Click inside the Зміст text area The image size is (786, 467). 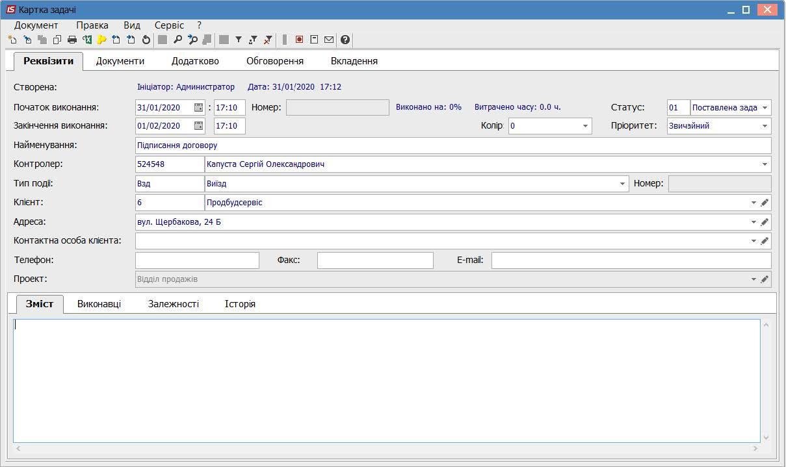coord(387,381)
